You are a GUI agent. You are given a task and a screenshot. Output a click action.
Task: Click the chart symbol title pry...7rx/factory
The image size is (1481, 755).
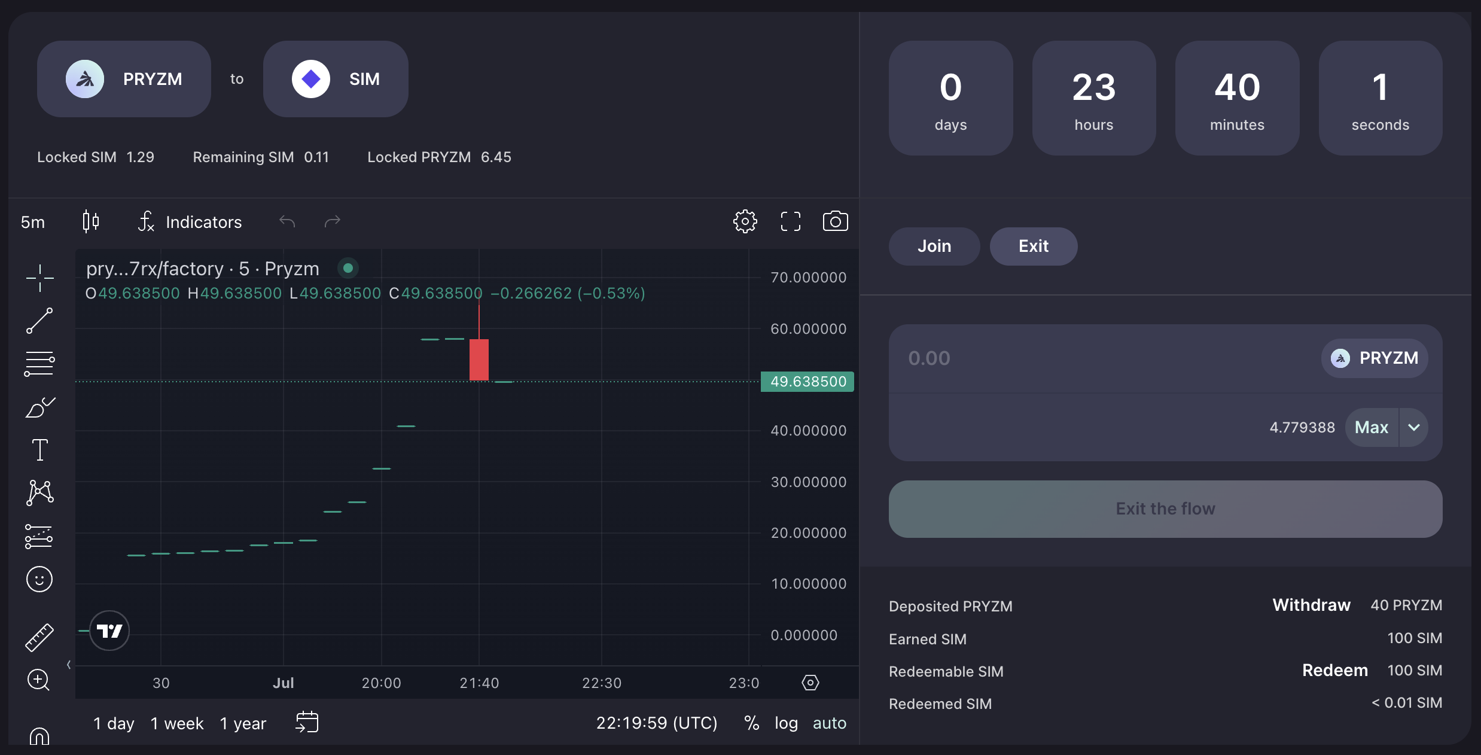tap(202, 269)
